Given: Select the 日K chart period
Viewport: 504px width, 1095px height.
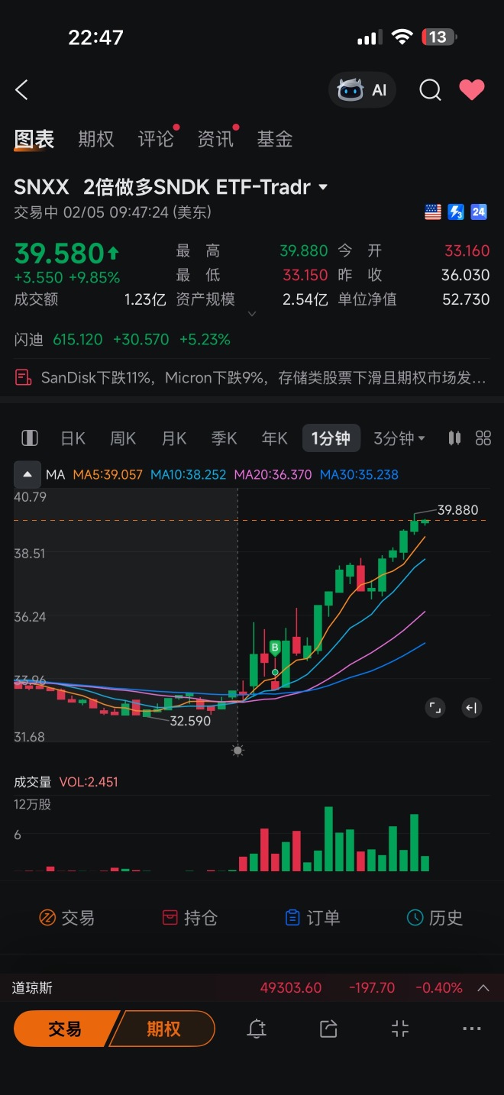Looking at the screenshot, I should coord(73,438).
